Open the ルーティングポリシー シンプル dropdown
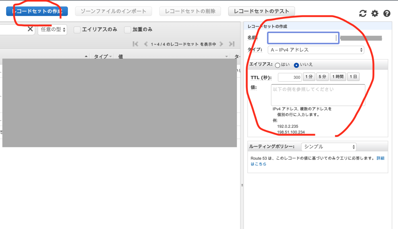 tap(329, 147)
